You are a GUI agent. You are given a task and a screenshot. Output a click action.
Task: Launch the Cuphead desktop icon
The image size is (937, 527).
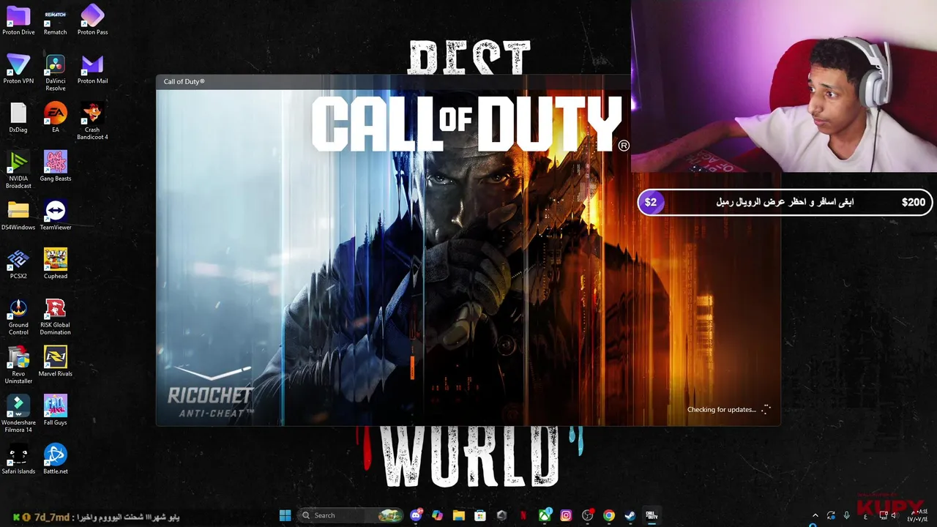tap(55, 263)
